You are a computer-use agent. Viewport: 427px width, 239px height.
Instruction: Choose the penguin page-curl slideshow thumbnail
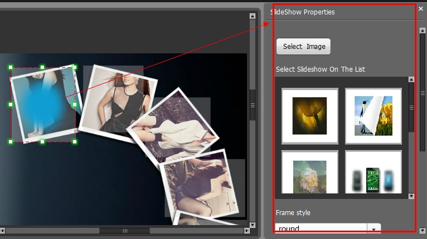(373, 116)
